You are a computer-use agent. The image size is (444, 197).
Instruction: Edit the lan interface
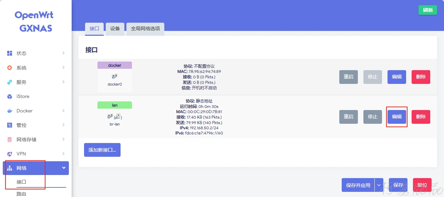coord(397,117)
